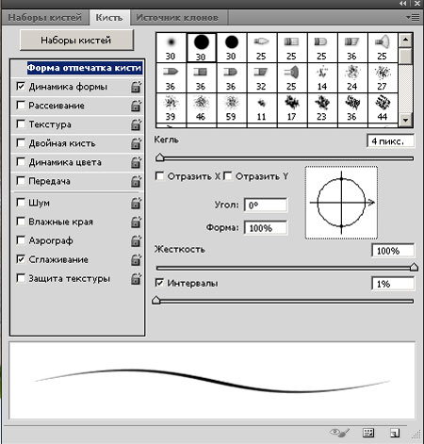Click the Кегль size slider handle
This screenshot has width=424, height=444.
coord(160,157)
